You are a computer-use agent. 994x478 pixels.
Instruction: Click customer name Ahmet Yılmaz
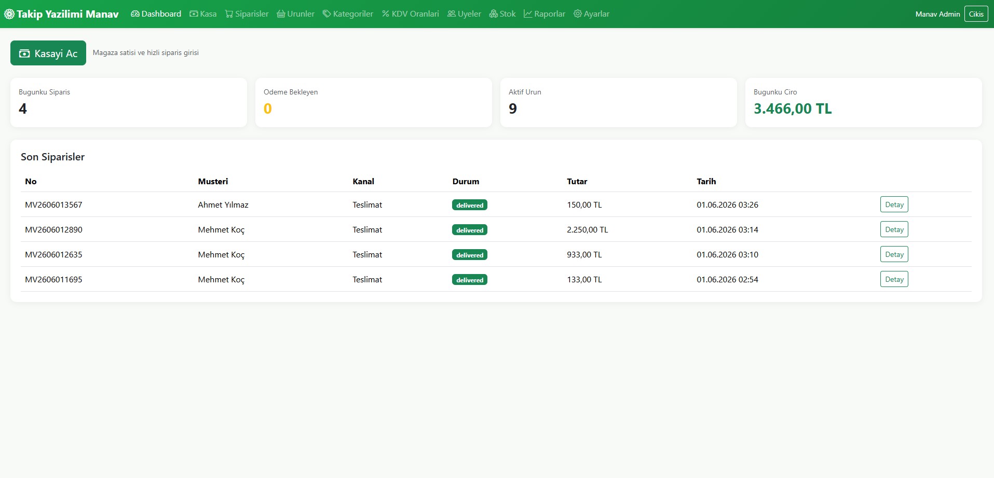tap(223, 205)
